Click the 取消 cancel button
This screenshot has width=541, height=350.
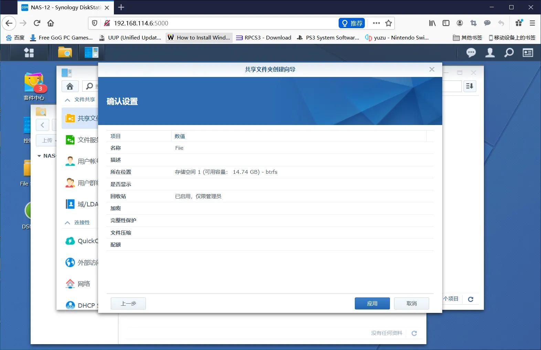coord(412,303)
